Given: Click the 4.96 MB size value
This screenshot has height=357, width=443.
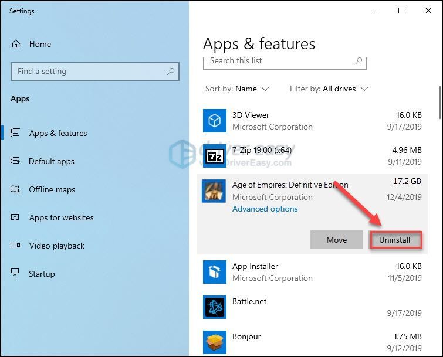Looking at the screenshot, I should tap(407, 150).
